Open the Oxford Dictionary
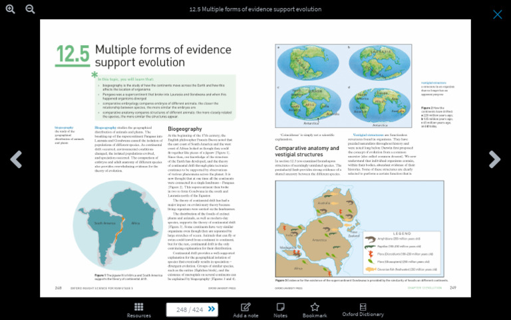The height and width of the screenshot is (320, 511). [x=363, y=310]
